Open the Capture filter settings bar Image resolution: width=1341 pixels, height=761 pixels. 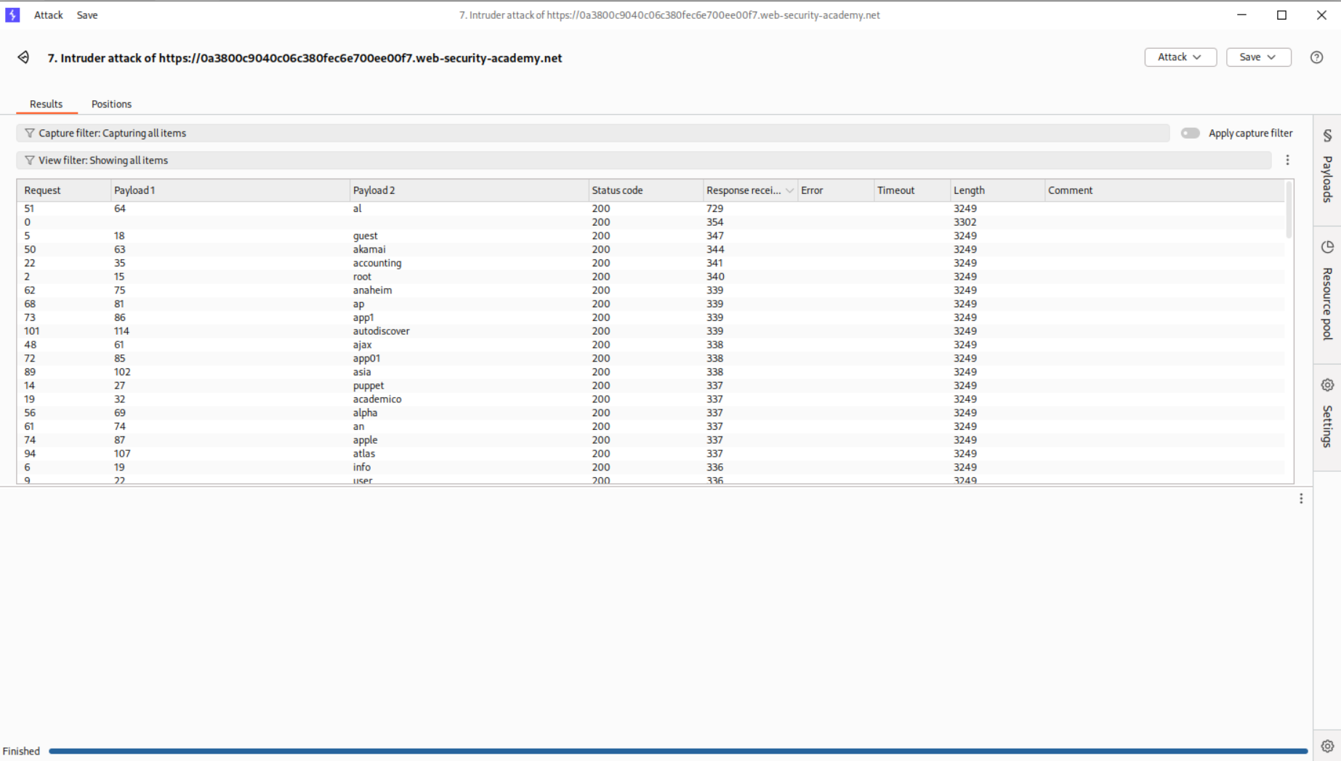(x=592, y=133)
